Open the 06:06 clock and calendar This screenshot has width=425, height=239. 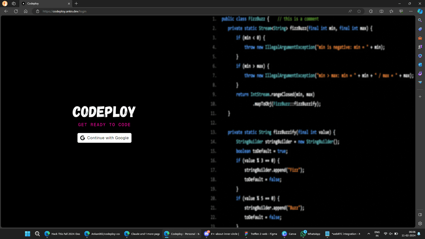(x=408, y=234)
